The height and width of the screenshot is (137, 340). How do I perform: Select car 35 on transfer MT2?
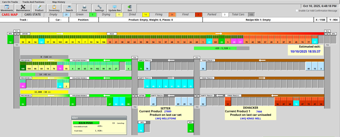coord(141,128)
